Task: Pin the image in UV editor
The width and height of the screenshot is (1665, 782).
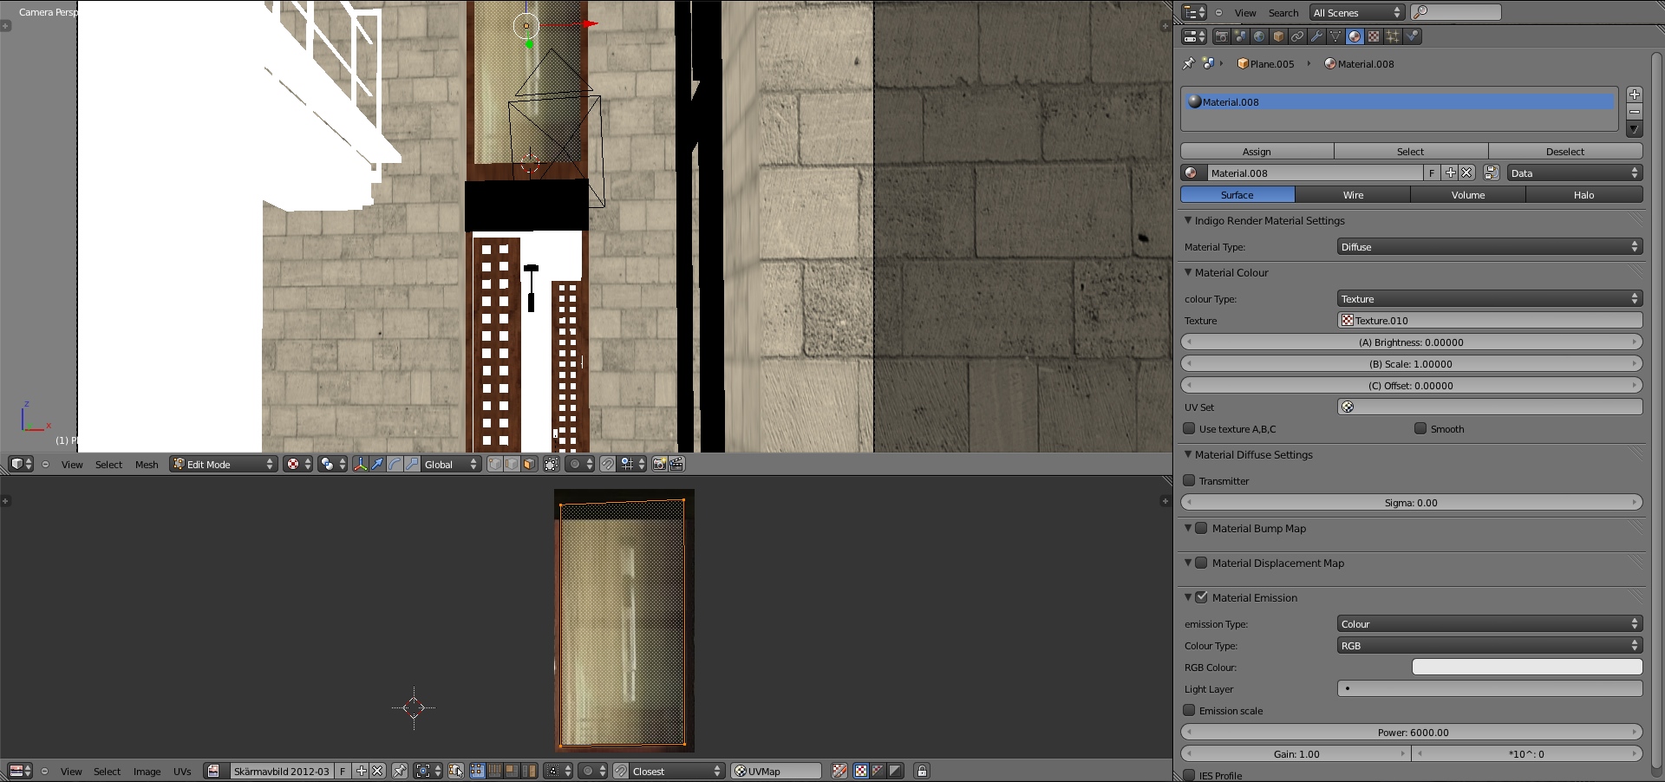Action: [x=400, y=771]
